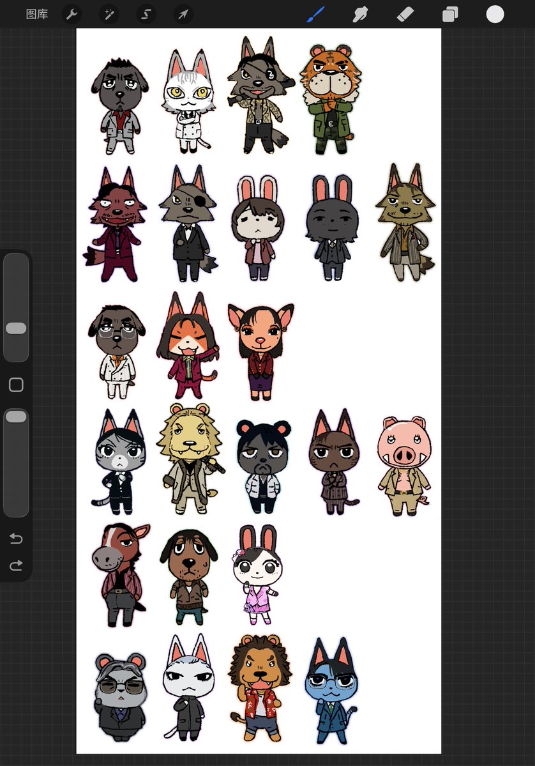Click the gray mouse with sunglasses
The width and height of the screenshot is (535, 766).
[121, 697]
